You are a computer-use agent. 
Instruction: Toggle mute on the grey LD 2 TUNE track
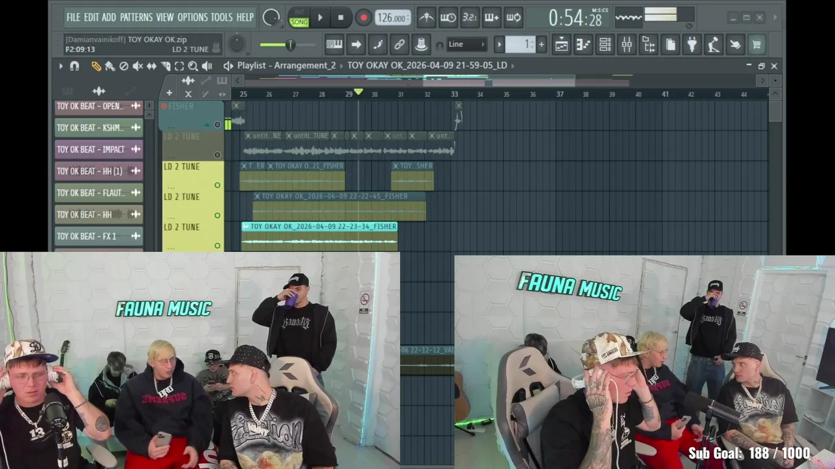(x=217, y=154)
